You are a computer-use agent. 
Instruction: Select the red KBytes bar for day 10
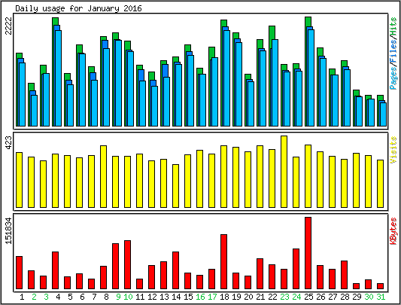(127, 265)
